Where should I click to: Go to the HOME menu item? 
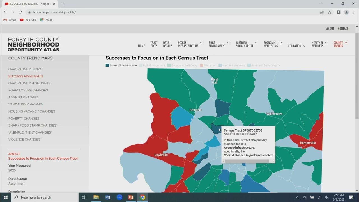141,46
